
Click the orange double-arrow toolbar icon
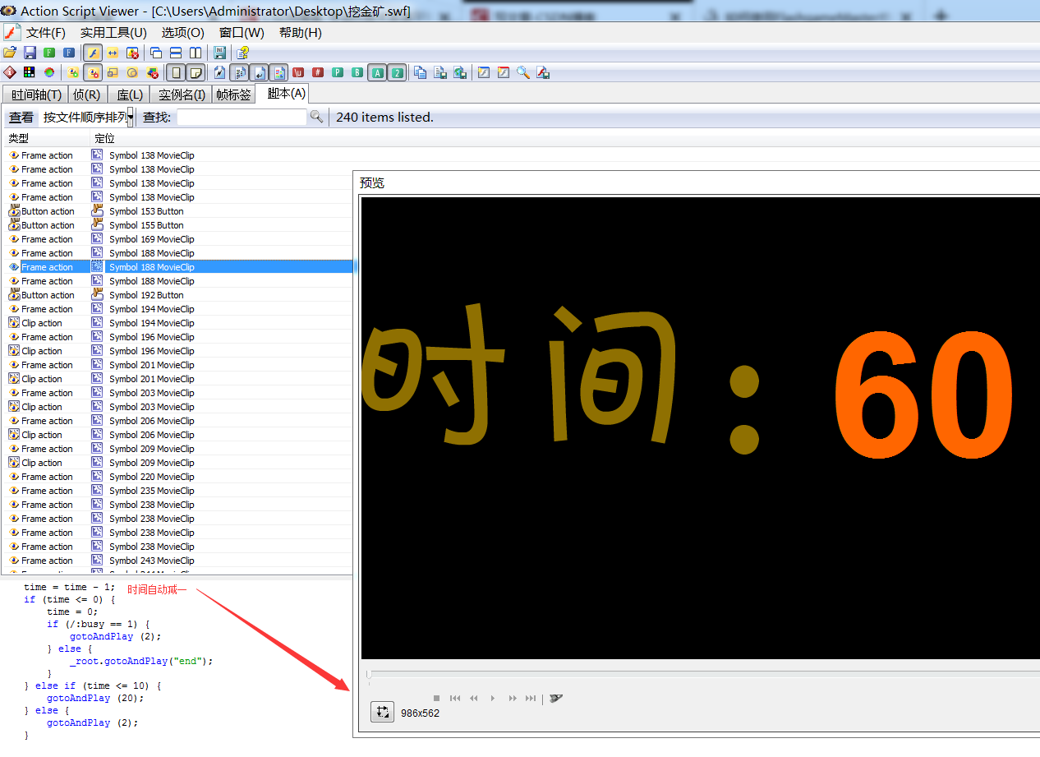(113, 53)
